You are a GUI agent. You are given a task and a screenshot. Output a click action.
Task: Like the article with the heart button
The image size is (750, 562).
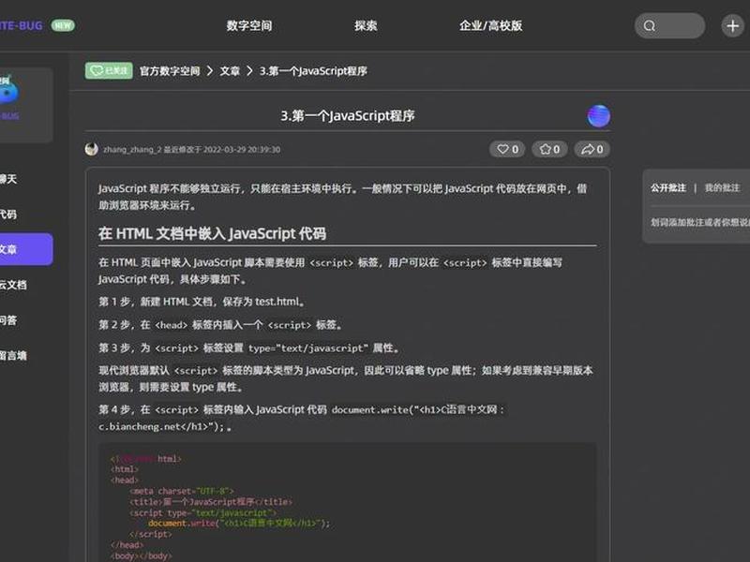(507, 149)
